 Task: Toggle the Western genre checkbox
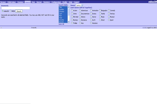click(x=91, y=23)
